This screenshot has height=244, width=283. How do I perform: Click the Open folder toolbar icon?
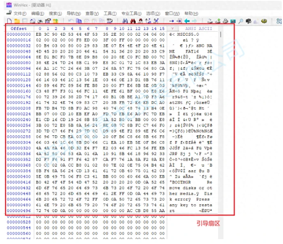click(x=17, y=21)
